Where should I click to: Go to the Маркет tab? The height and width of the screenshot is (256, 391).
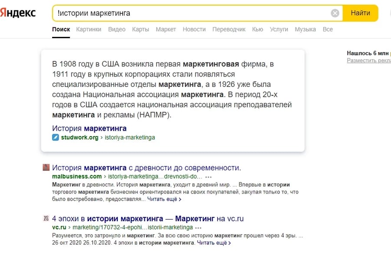[x=166, y=30]
